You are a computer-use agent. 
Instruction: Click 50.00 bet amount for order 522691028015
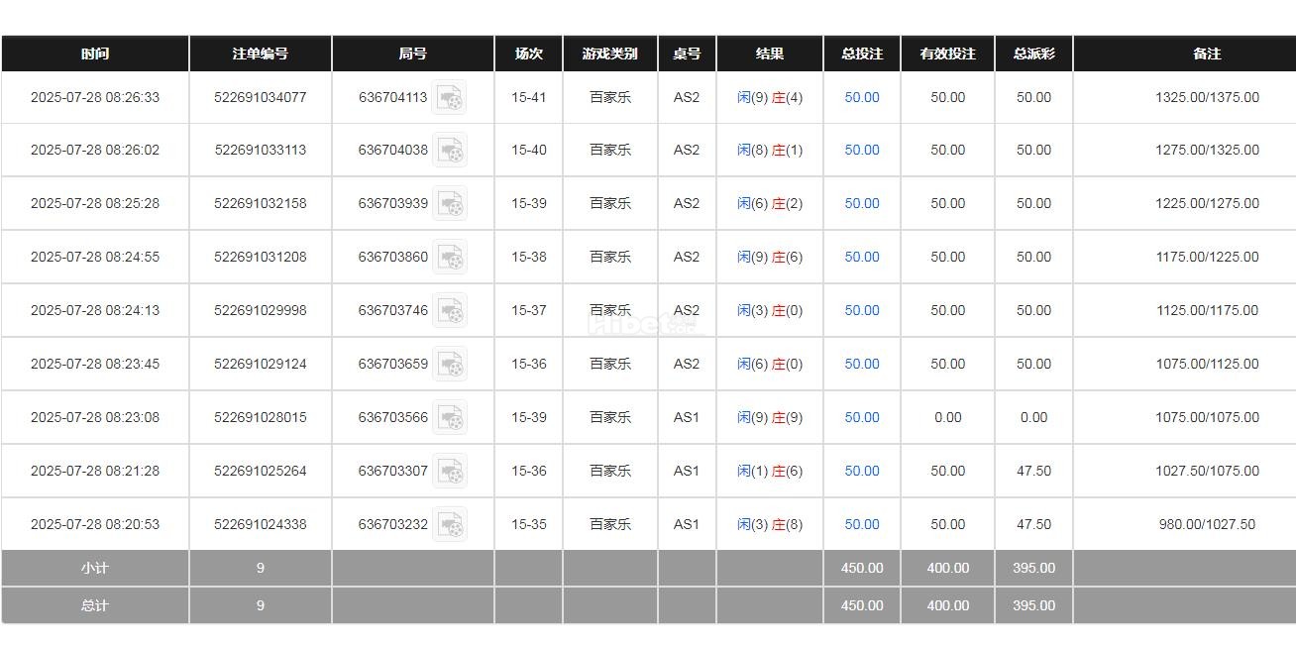[x=862, y=418]
